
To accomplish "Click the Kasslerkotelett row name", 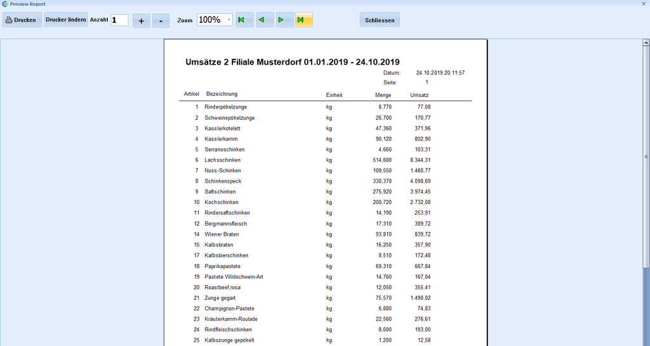I will pos(223,129).
